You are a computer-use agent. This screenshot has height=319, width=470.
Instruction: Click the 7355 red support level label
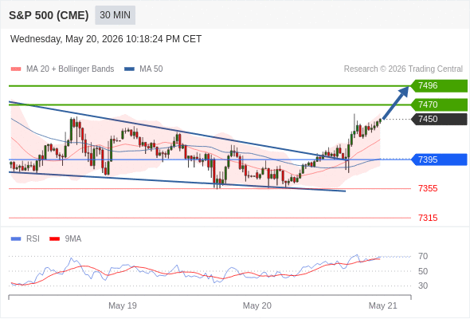428,188
